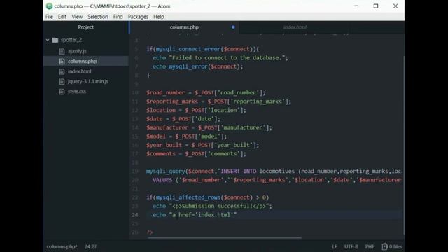Image resolution: width=448 pixels, height=252 pixels.
Task: Place cursor on the $location assignment line
Action: pyautogui.click(x=196, y=111)
